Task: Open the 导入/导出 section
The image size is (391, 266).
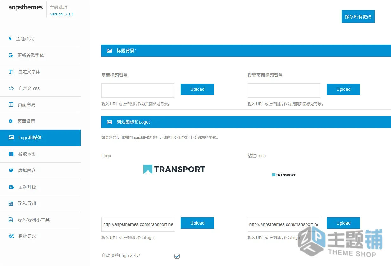Action: point(40,203)
